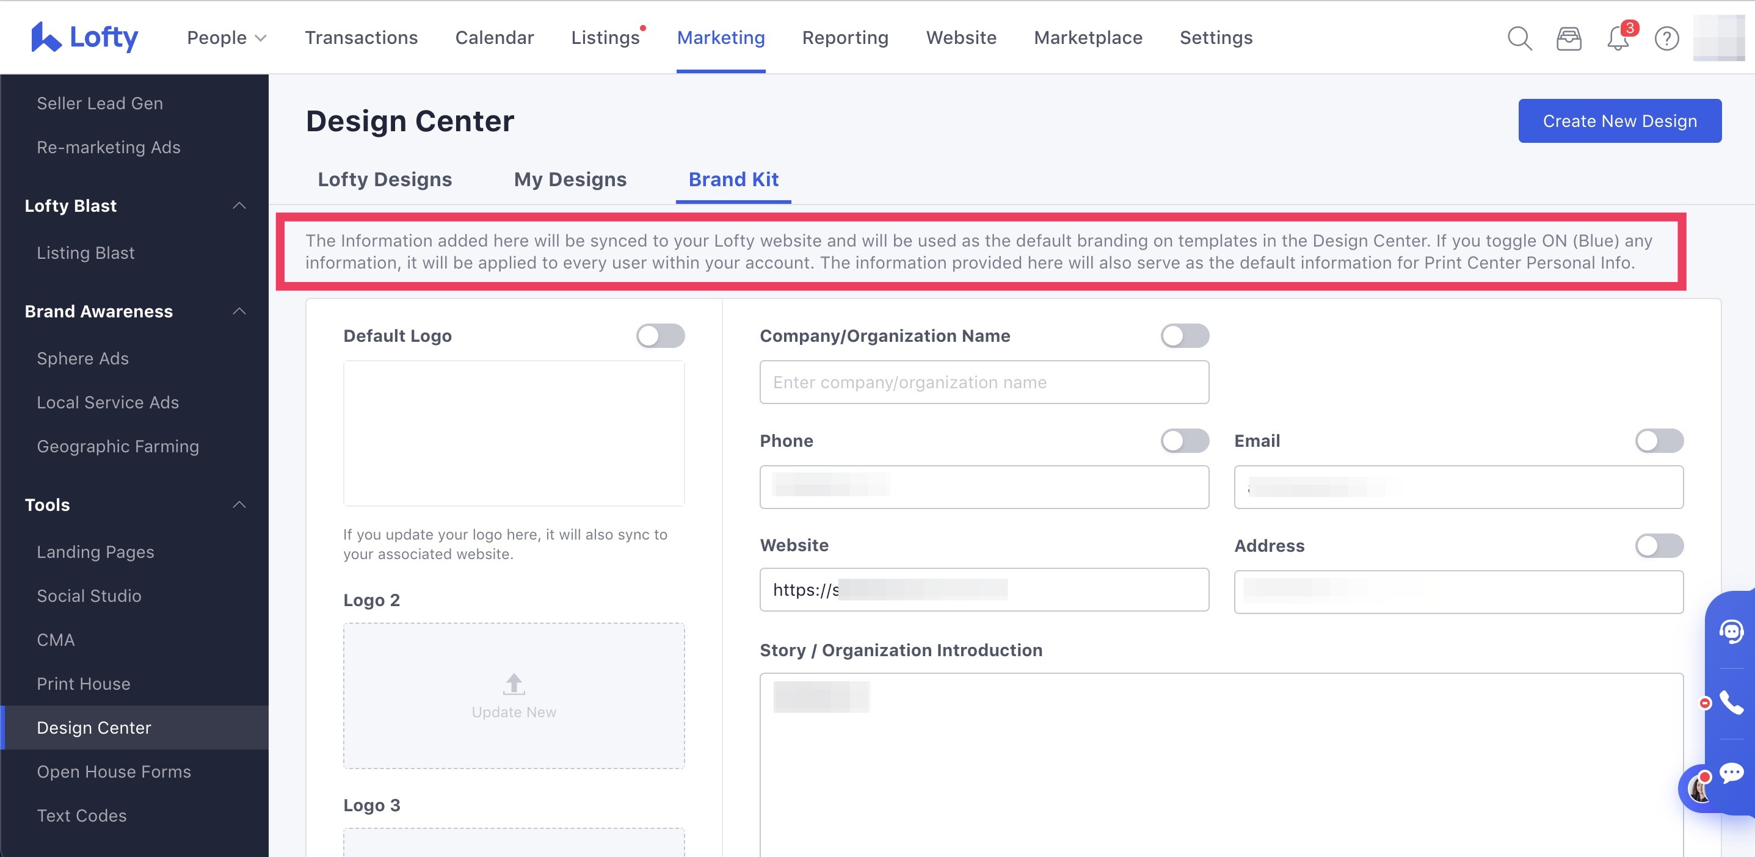The image size is (1755, 857).
Task: Open the Website menu
Action: [x=961, y=37]
